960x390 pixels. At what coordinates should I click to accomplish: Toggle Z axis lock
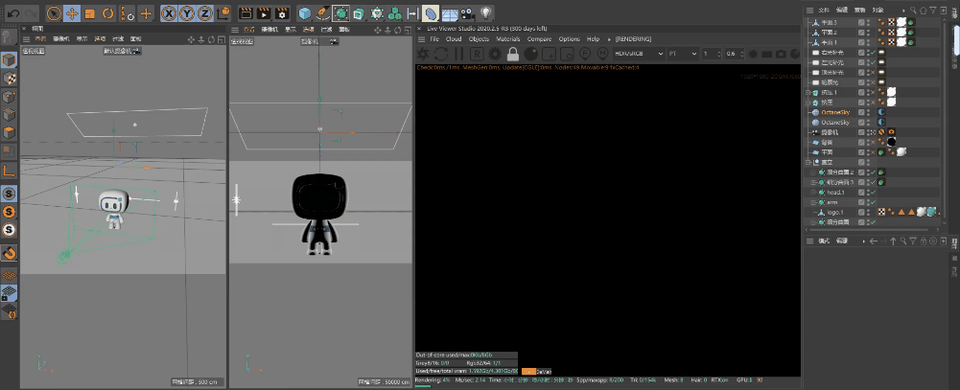point(205,12)
